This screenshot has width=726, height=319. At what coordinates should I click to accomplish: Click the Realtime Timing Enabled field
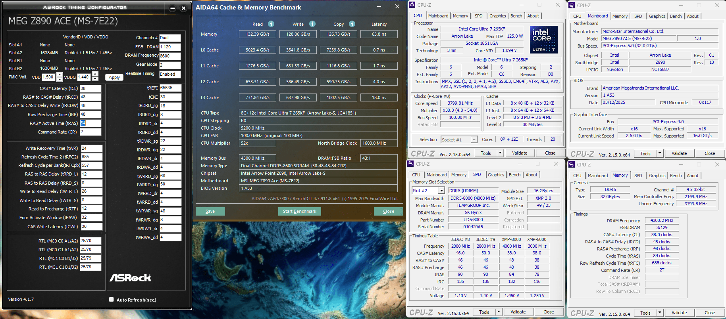(170, 74)
